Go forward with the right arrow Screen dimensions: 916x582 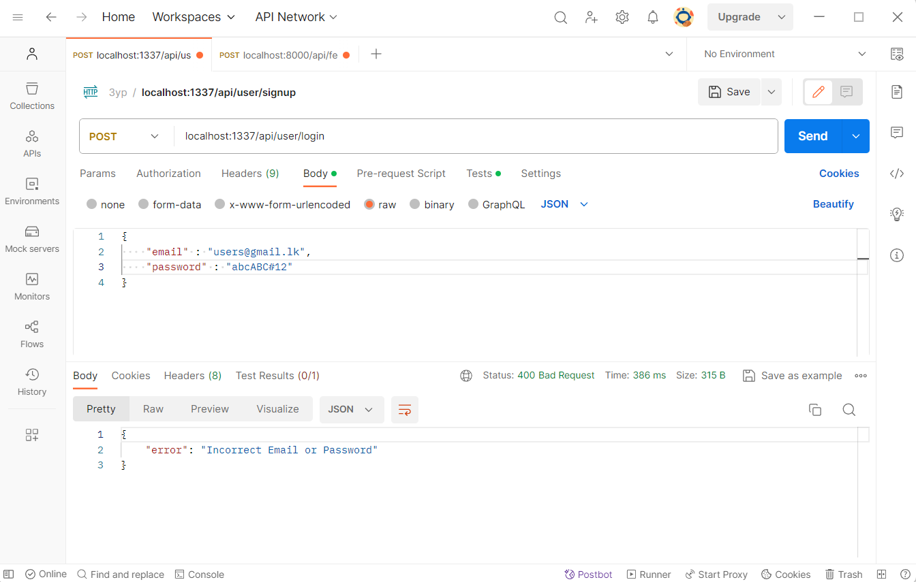tap(82, 17)
